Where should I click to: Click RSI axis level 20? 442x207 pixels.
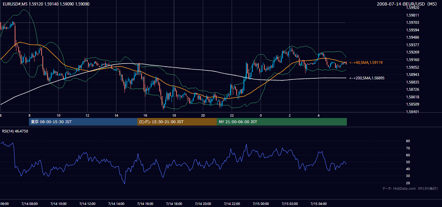tap(408, 183)
